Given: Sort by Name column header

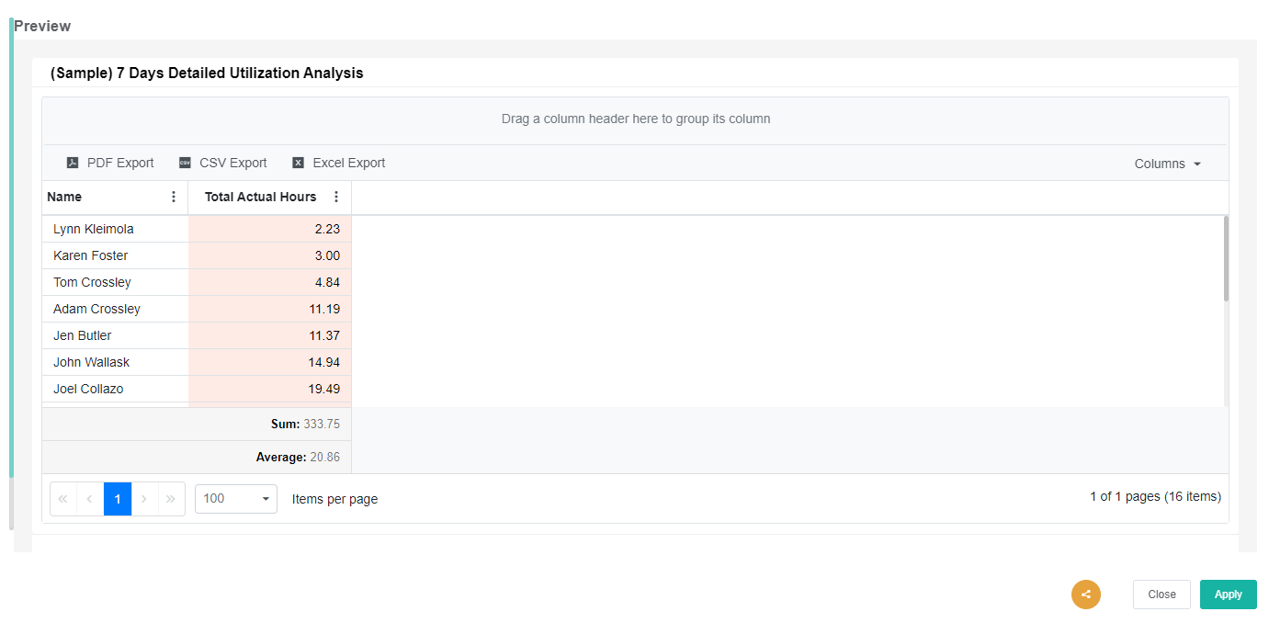Looking at the screenshot, I should [x=64, y=197].
